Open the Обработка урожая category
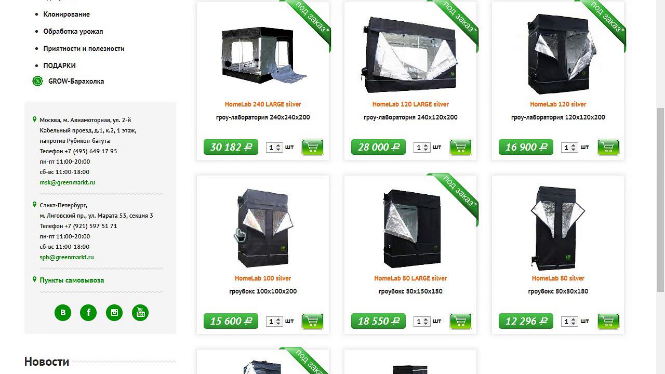The width and height of the screenshot is (665, 374). (73, 31)
